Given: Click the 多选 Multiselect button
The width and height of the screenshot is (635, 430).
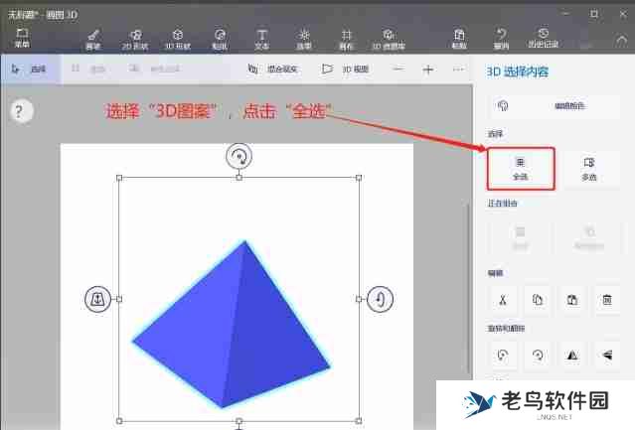Looking at the screenshot, I should coord(589,169).
